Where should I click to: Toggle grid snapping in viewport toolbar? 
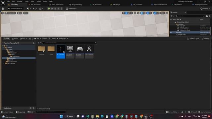pyautogui.click(x=141, y=13)
